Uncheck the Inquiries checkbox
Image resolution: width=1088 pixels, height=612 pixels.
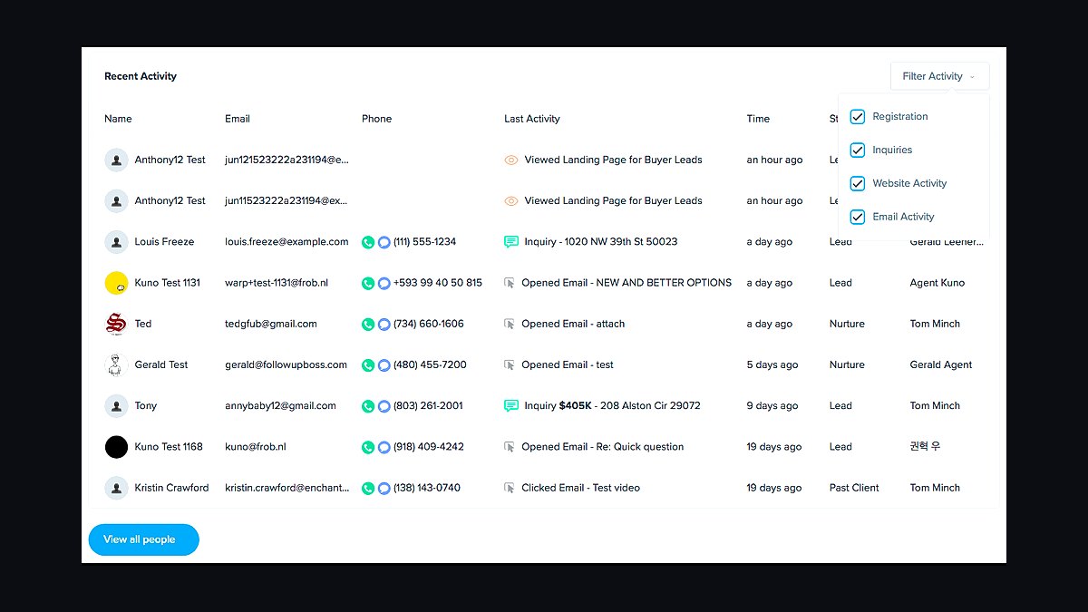(857, 151)
